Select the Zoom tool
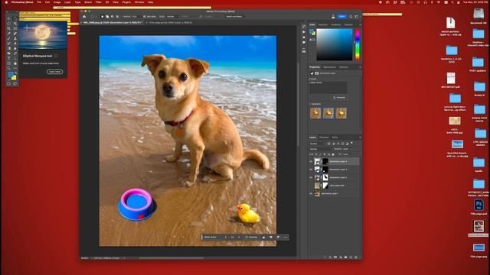Image resolution: width=490 pixels, height=275 pixels. coord(8,68)
